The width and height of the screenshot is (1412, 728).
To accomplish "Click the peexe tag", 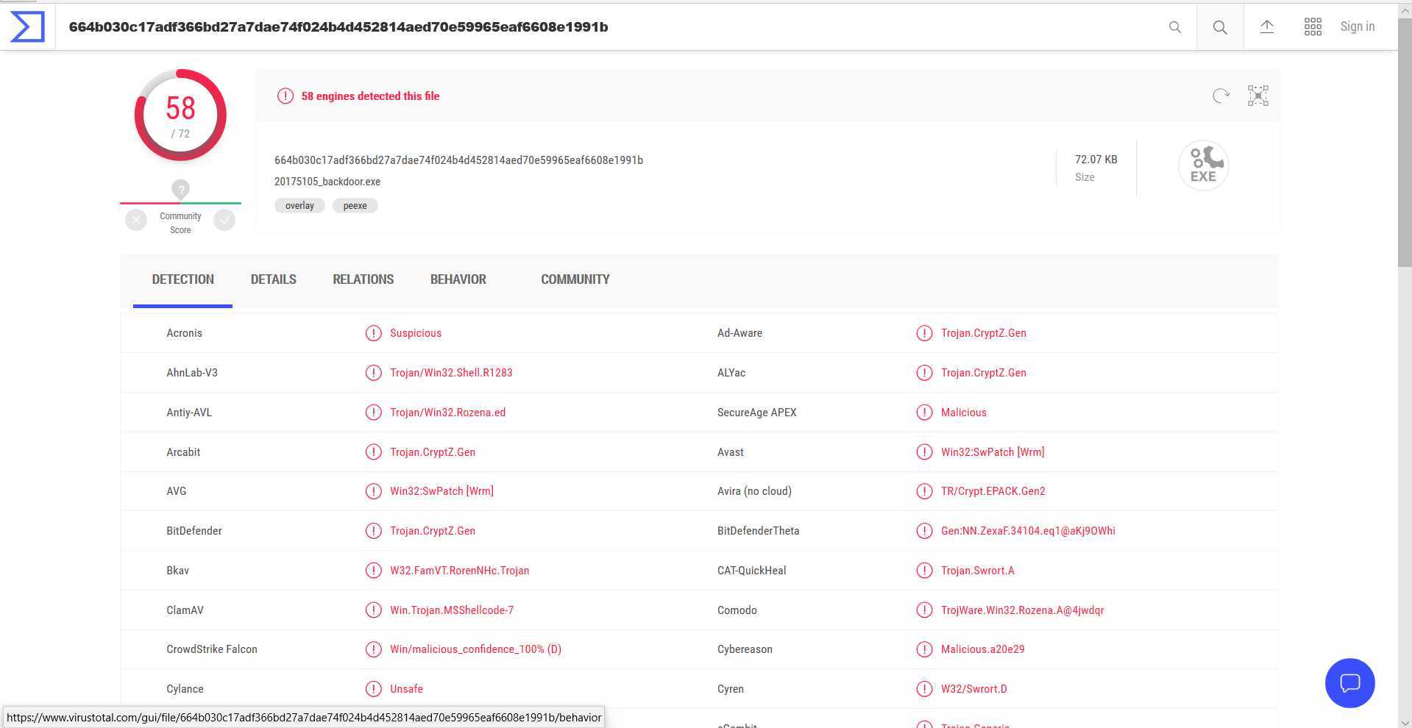I will click(x=355, y=206).
